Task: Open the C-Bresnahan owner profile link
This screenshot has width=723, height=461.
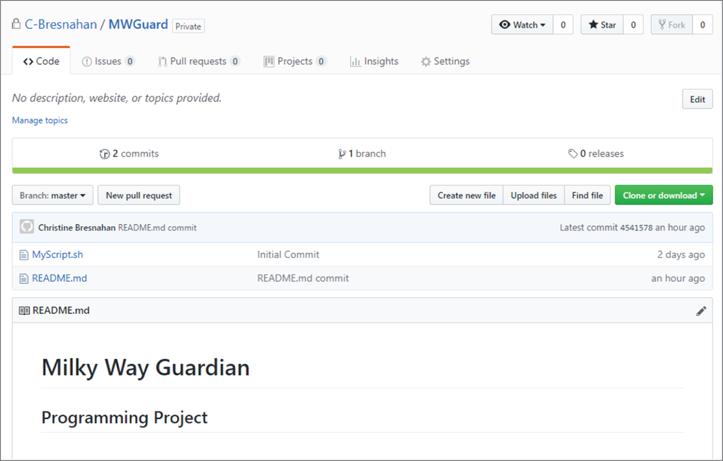Action: click(x=61, y=24)
